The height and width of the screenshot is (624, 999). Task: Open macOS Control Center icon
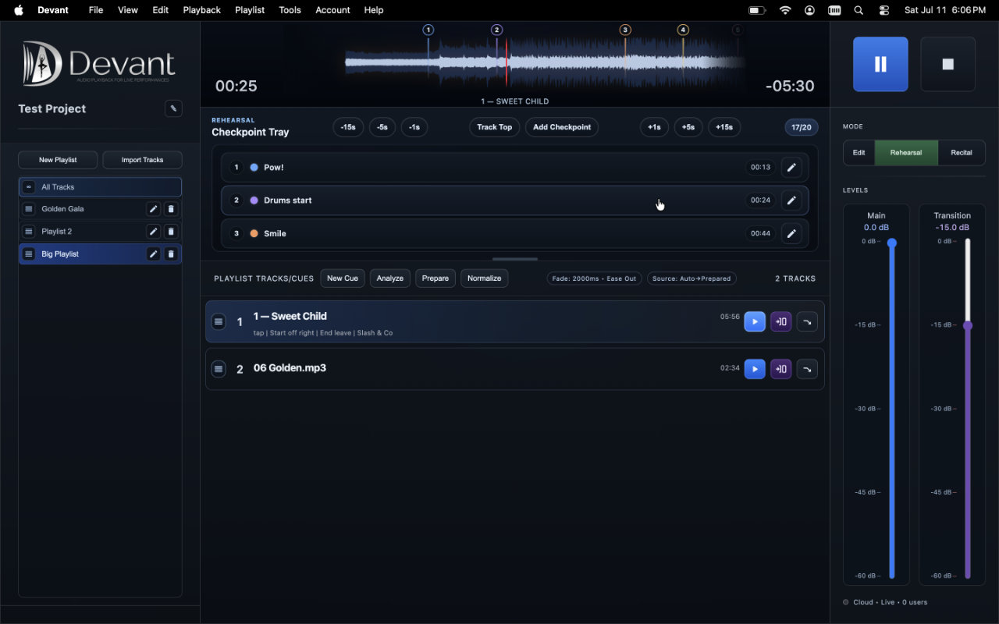[883, 10]
